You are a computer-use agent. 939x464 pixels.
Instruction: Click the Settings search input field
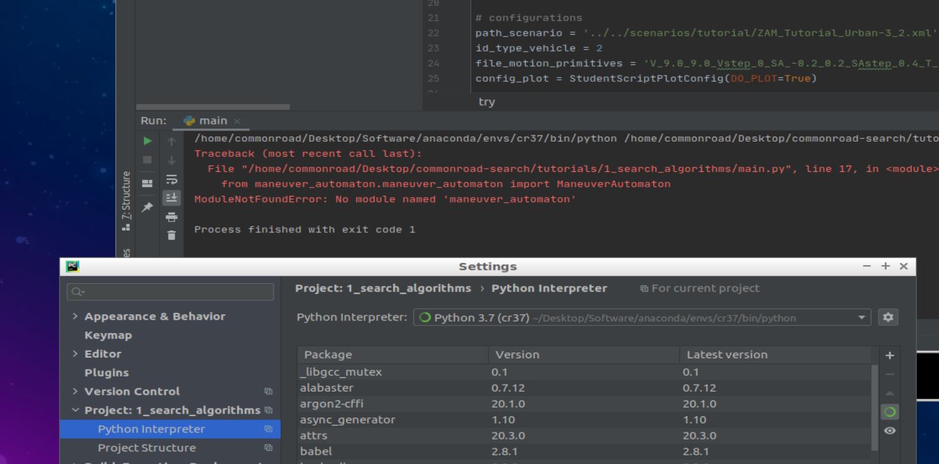pyautogui.click(x=170, y=291)
